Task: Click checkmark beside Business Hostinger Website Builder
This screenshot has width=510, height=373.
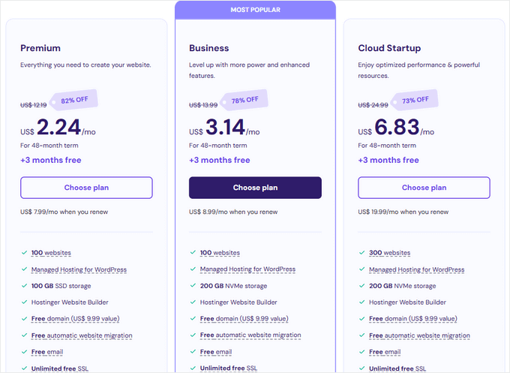Action: pos(193,302)
